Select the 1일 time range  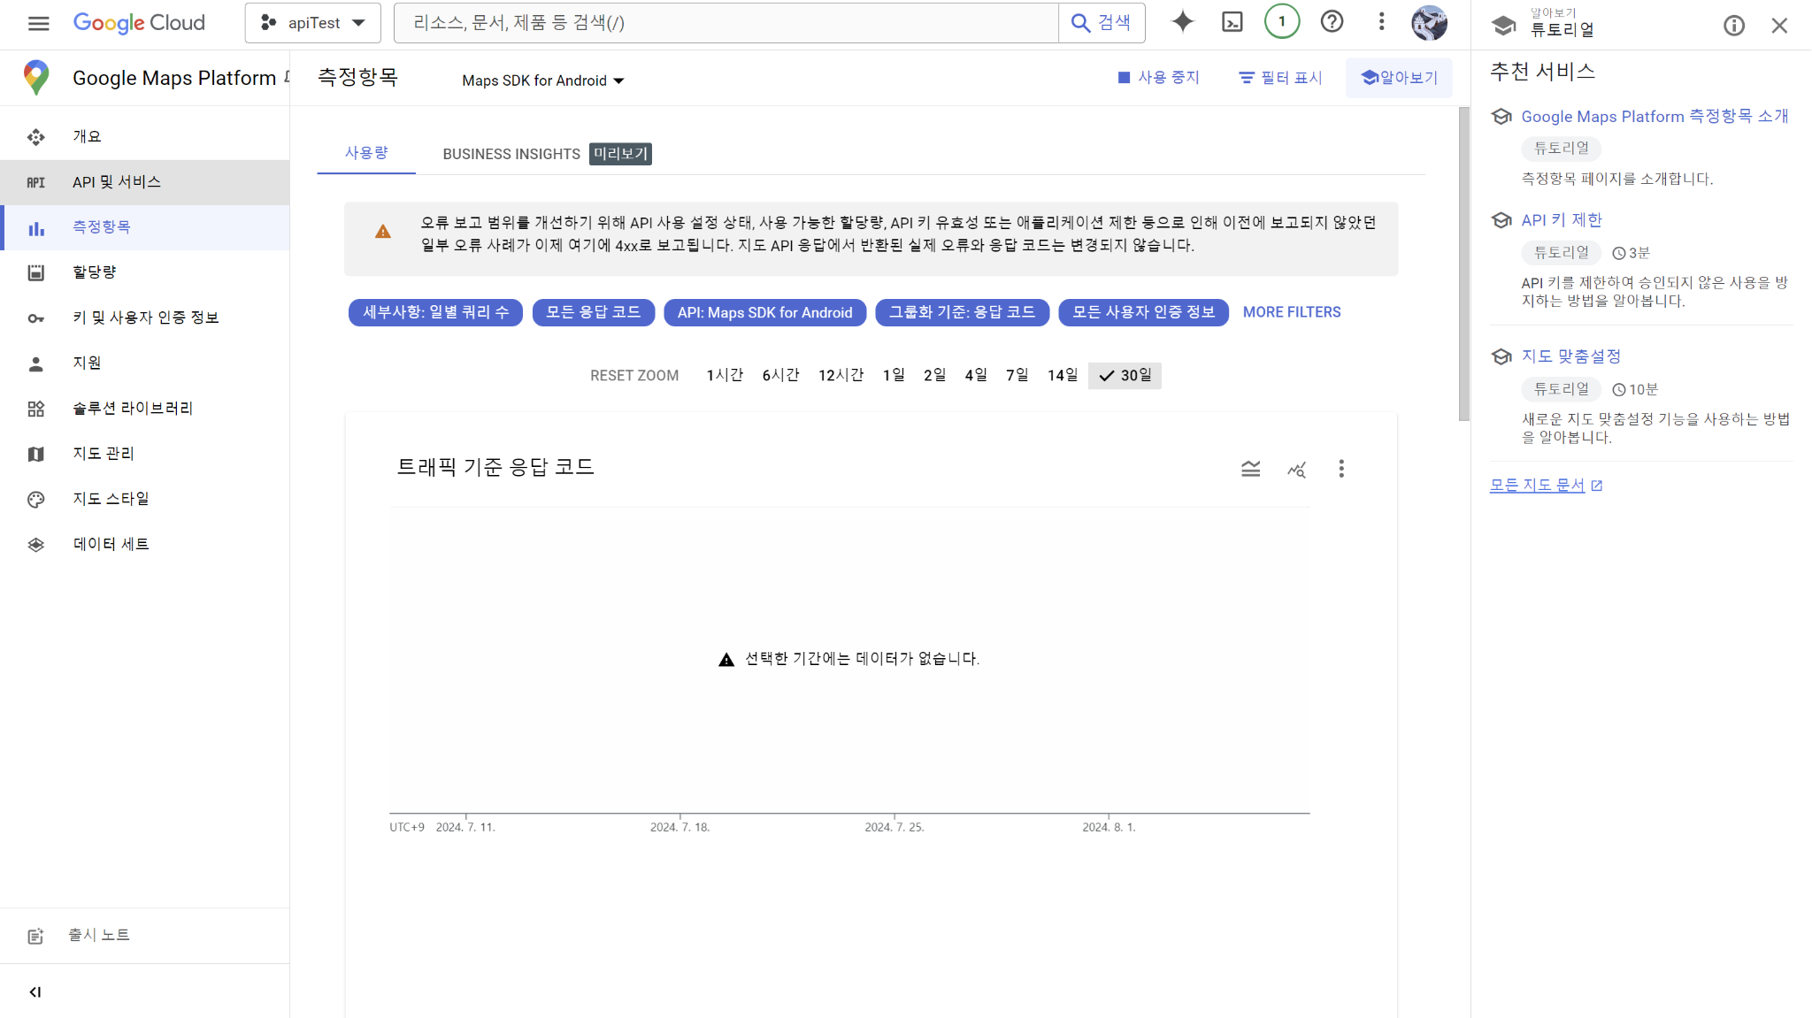coord(894,376)
